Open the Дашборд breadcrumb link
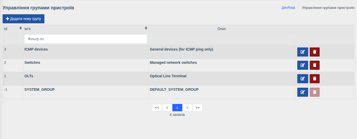The height and width of the screenshot is (139, 357). pos(288,8)
